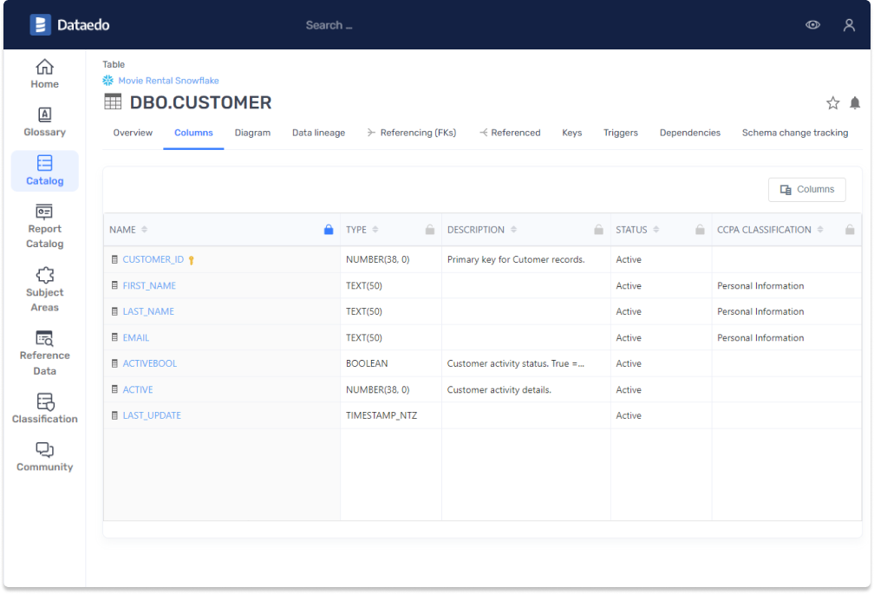Open Movie Rental Snowflake link
The image size is (874, 594).
click(x=168, y=81)
